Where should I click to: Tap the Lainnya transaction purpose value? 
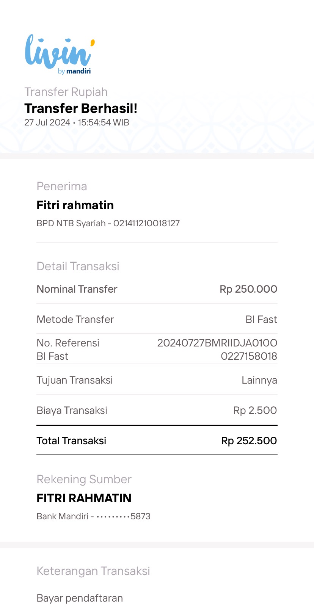(259, 380)
